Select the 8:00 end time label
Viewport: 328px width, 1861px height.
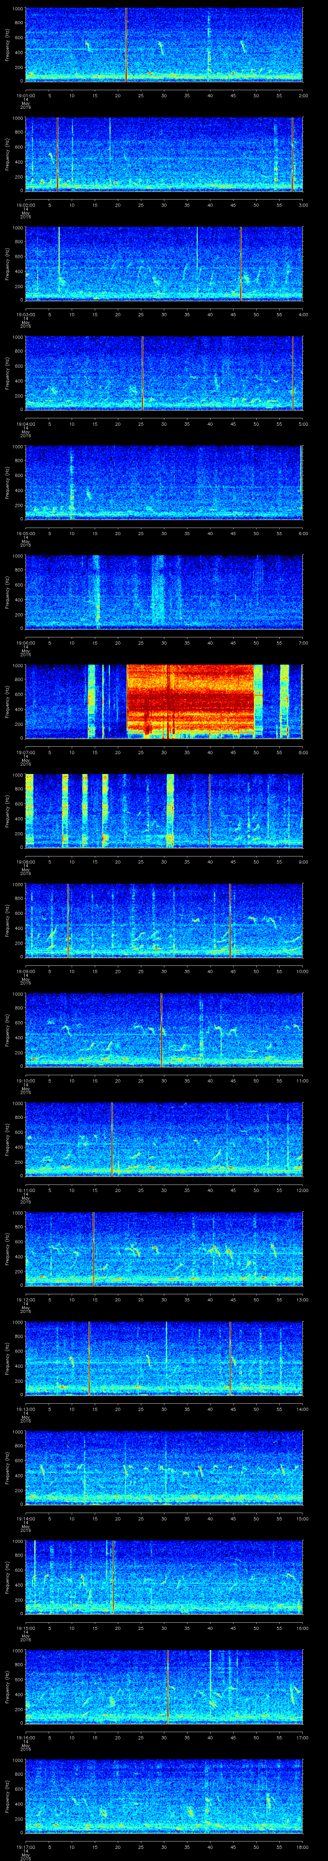click(303, 752)
